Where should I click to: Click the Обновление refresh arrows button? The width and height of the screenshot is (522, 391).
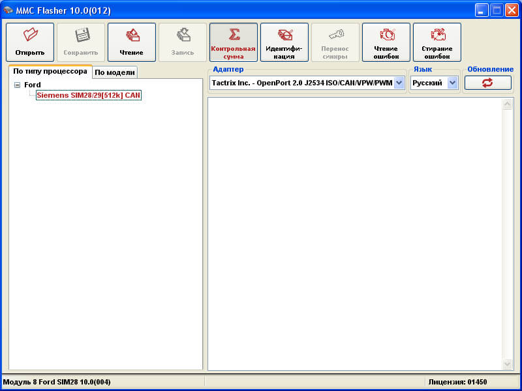point(488,83)
